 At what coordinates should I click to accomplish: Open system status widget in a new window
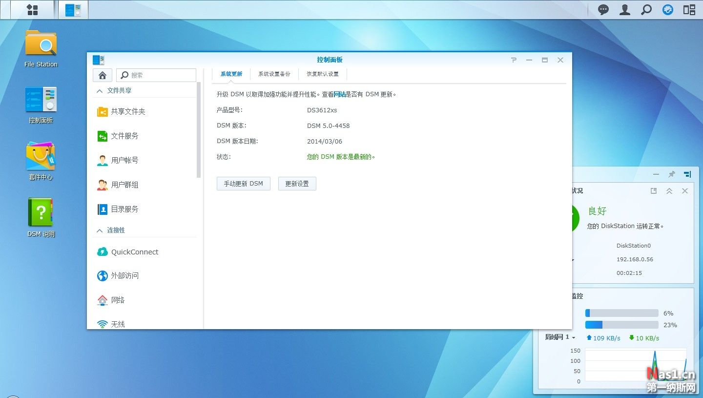click(x=654, y=191)
